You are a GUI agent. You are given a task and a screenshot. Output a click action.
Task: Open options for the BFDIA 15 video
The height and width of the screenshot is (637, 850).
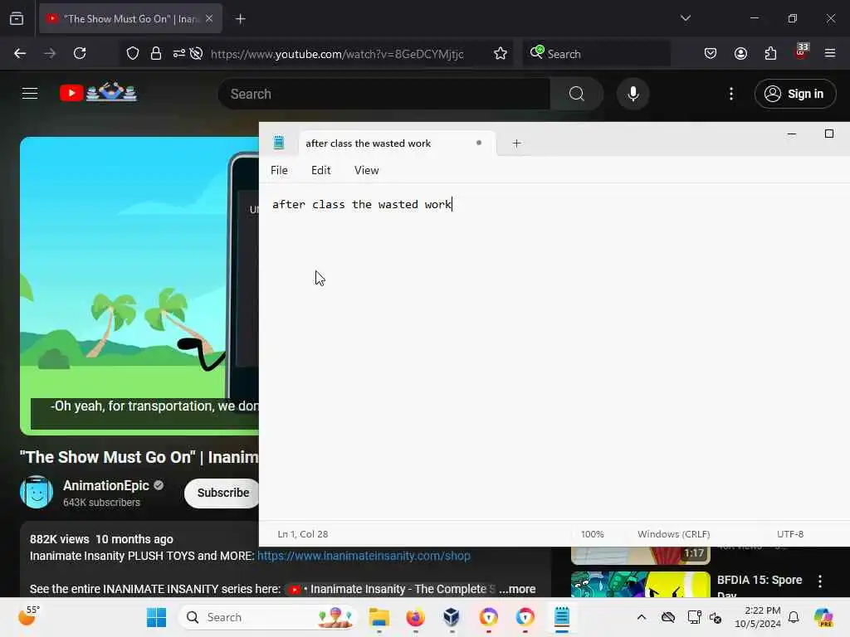[x=819, y=581]
